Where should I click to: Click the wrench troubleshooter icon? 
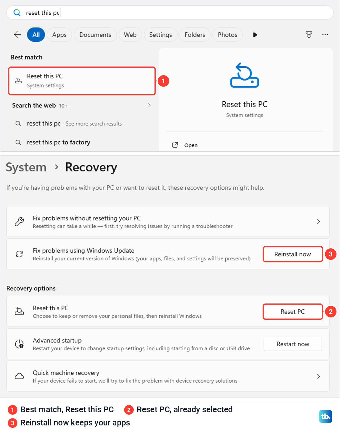(19, 222)
